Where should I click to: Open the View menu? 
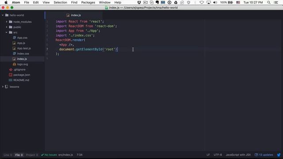click(46, 2)
